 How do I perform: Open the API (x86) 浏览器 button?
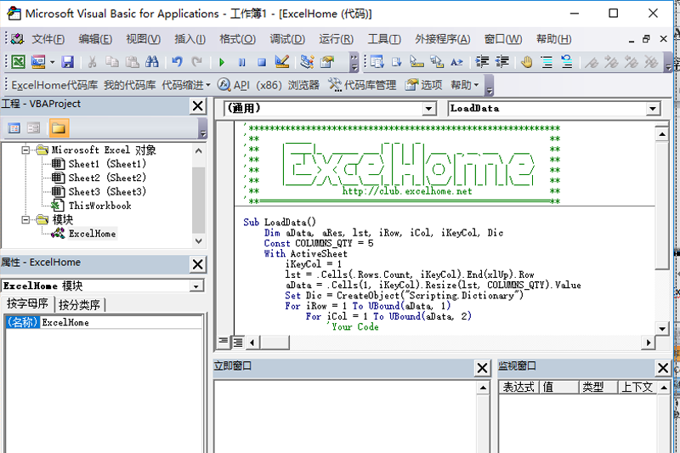point(268,85)
